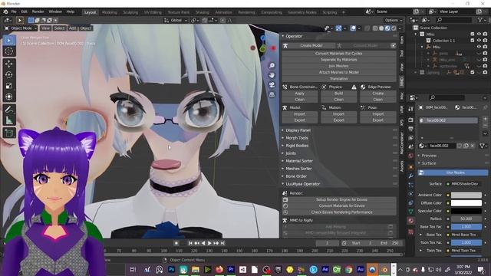
Task: Expand the Bone Order section
Action: pyautogui.click(x=296, y=176)
